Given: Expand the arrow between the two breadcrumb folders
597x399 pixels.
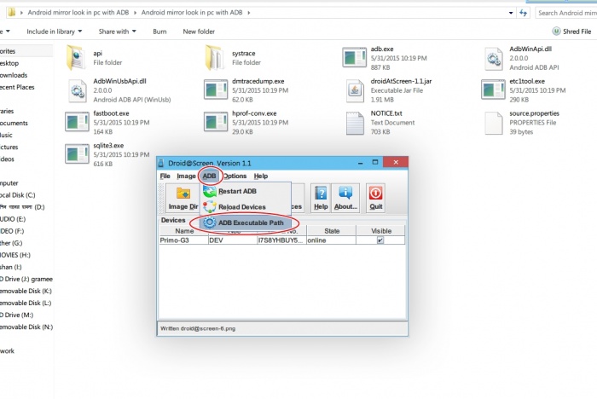Looking at the screenshot, I should (x=135, y=13).
